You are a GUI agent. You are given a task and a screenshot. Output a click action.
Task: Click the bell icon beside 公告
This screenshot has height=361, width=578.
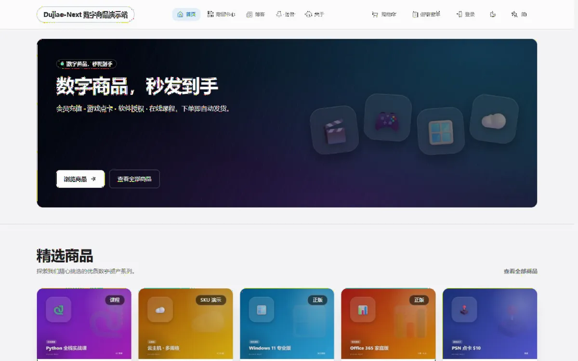point(279,14)
